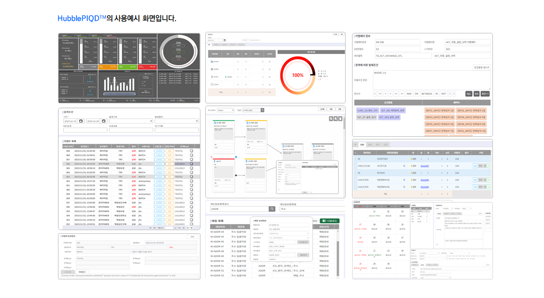Click blue detail button in event row 369
The width and height of the screenshot is (544, 298).
click(x=159, y=151)
